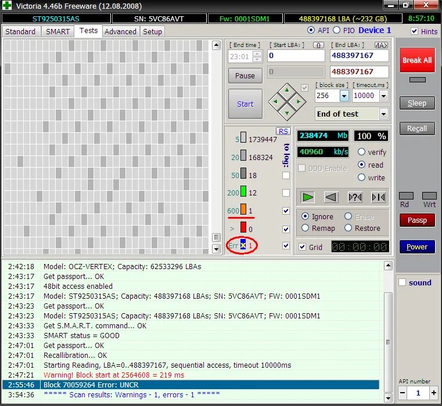Select the read test mode
Viewport: 442px width, 406px height.
coord(361,165)
